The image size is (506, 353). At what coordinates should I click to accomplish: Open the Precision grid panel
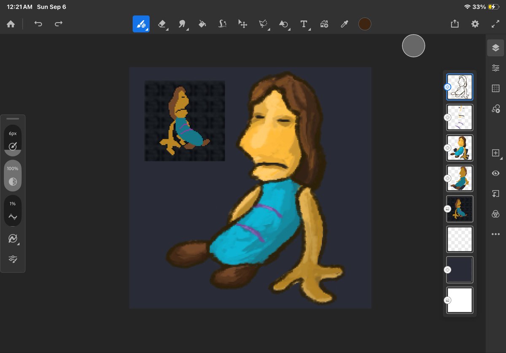(x=495, y=88)
